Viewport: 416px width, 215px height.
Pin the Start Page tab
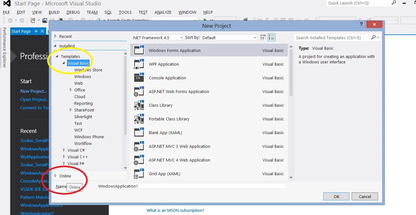36,31
